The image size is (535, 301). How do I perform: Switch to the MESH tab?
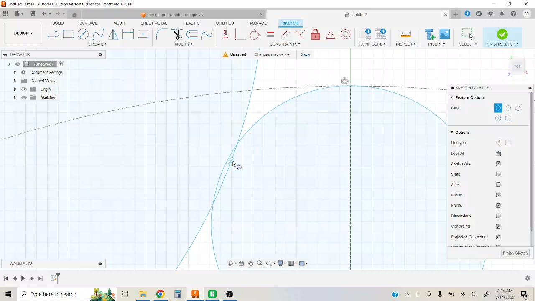(x=119, y=23)
